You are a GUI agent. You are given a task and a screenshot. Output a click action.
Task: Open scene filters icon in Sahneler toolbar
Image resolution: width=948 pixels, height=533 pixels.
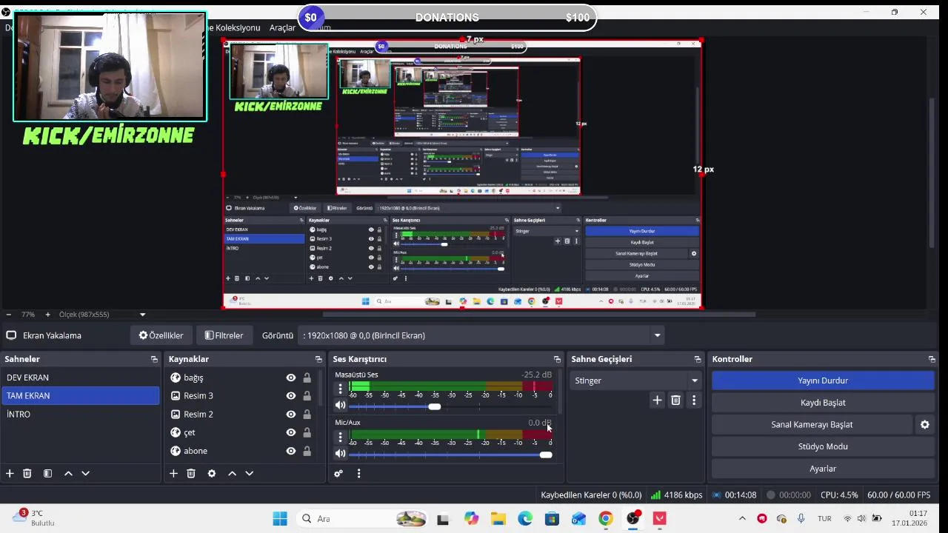[47, 473]
